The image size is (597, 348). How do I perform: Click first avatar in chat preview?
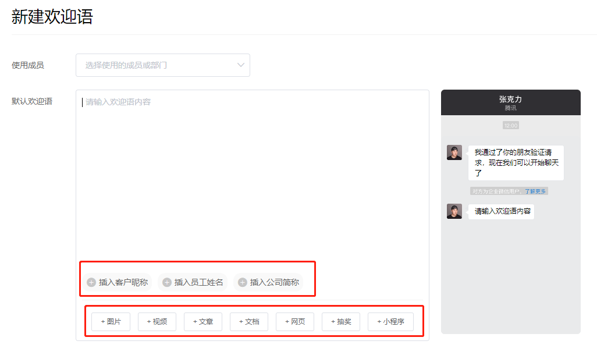tap(454, 152)
